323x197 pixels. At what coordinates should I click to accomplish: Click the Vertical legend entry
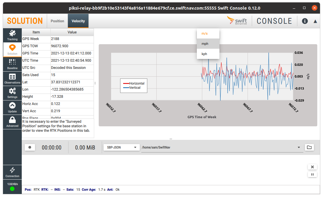coord(132,88)
